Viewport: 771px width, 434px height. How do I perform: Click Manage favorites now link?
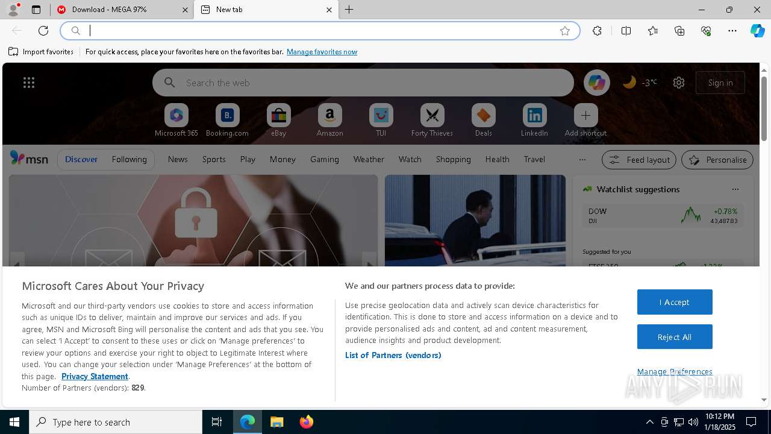pyautogui.click(x=322, y=52)
